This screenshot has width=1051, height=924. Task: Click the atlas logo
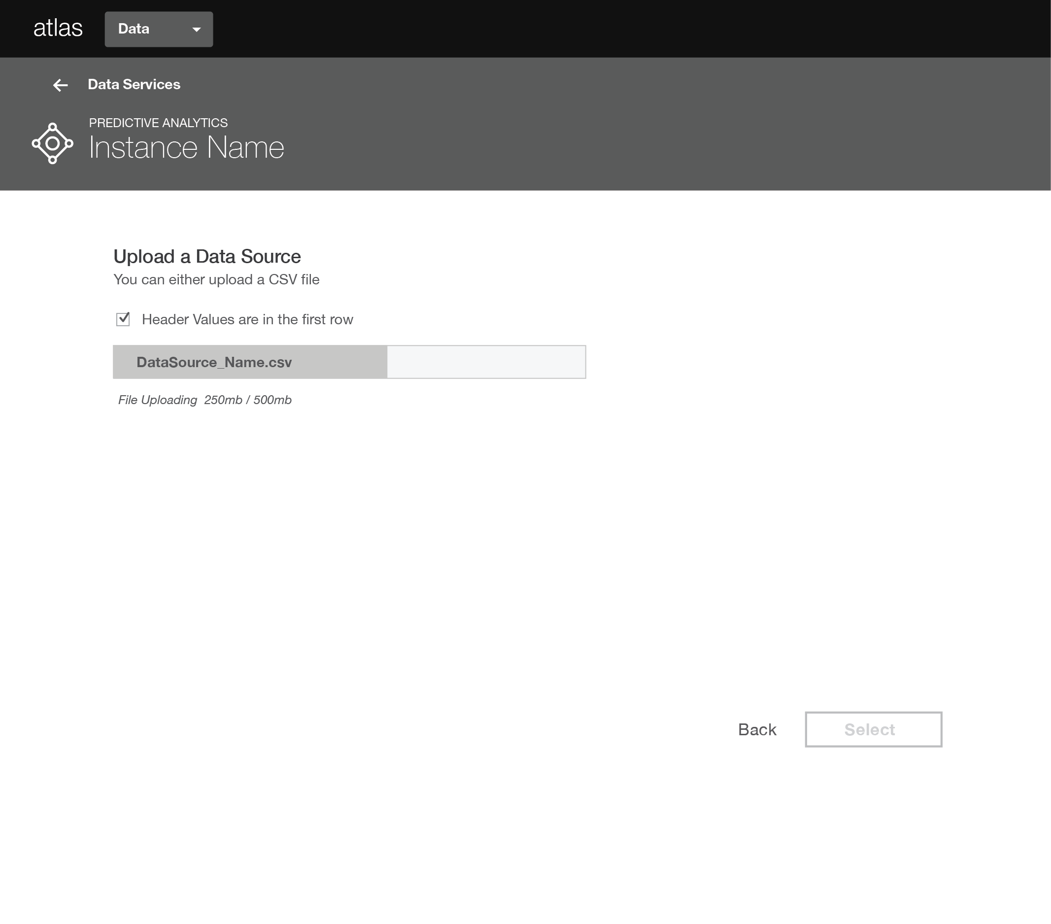[x=58, y=28]
